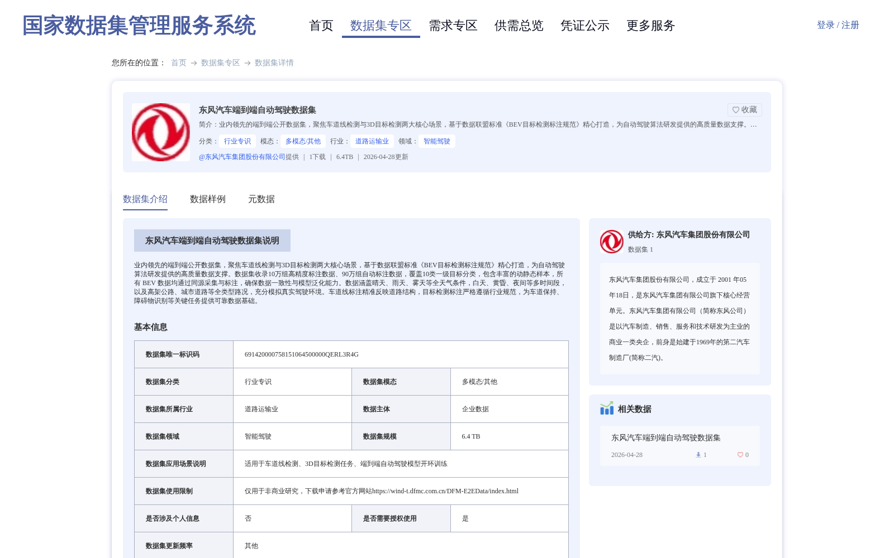
Task: Click the 2026-04-28 date in related card
Action: coord(627,455)
